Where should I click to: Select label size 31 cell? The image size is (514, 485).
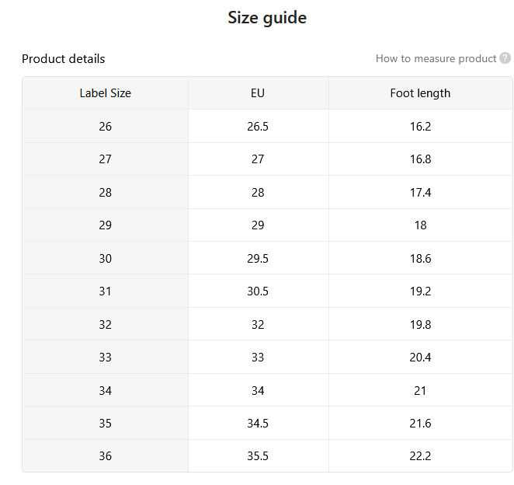[x=106, y=291]
